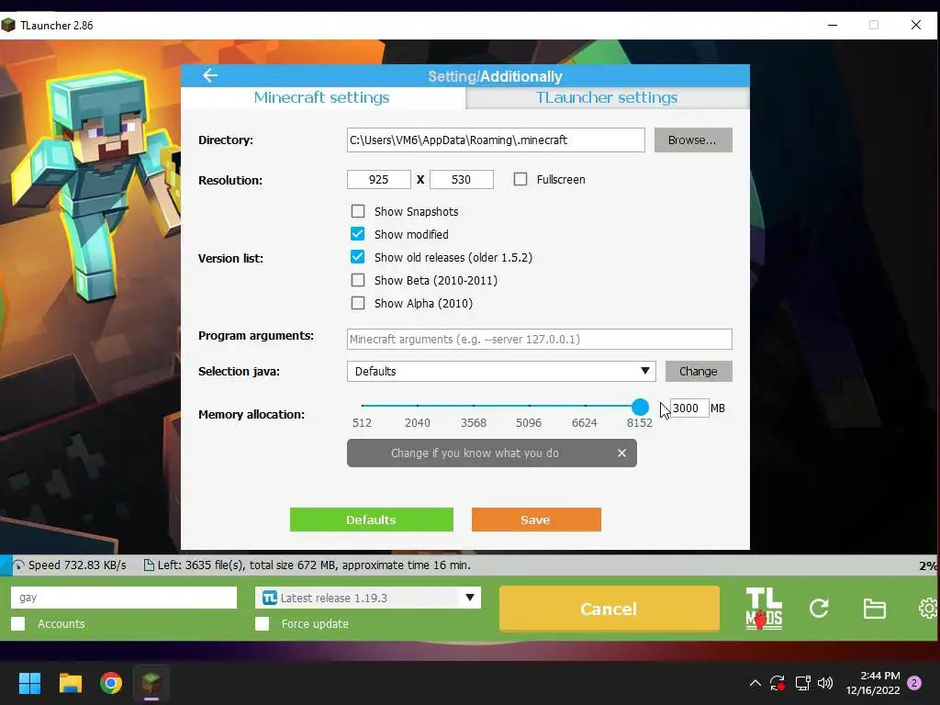Click the username field containing 'gay'
Viewport: 940px width, 705px height.
(x=124, y=598)
